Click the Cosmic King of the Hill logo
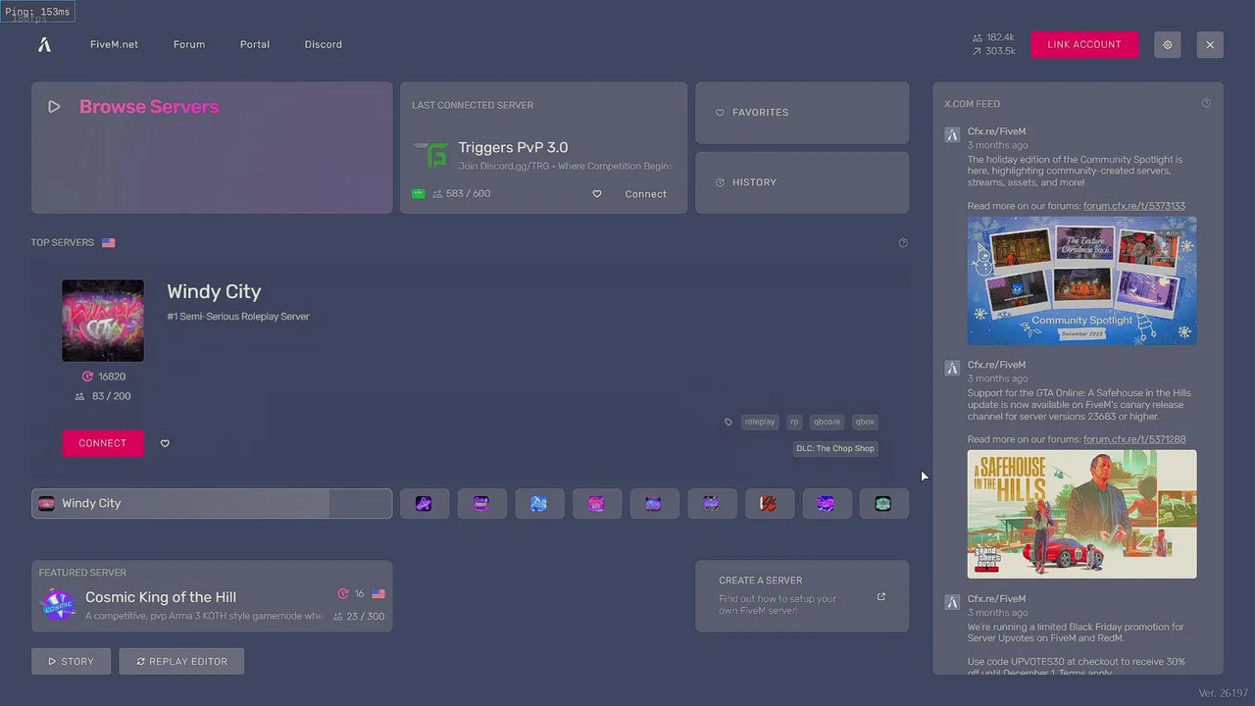This screenshot has width=1255, height=706. 58,605
